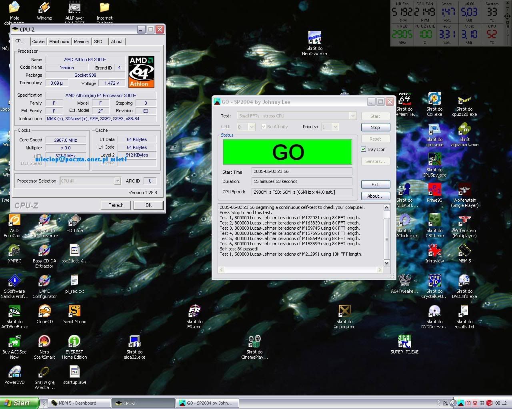This screenshot has width=512, height=409.
Task: Expand Processor Selection dropdown in CPU-Z
Action: tap(117, 181)
